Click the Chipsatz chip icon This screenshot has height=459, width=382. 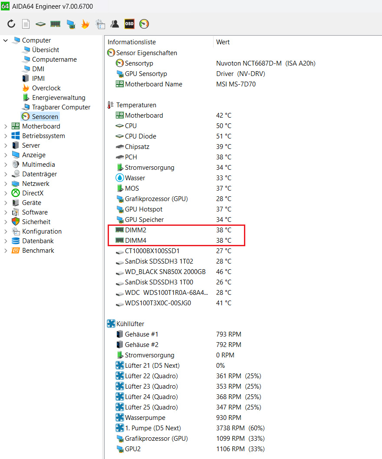click(x=120, y=147)
